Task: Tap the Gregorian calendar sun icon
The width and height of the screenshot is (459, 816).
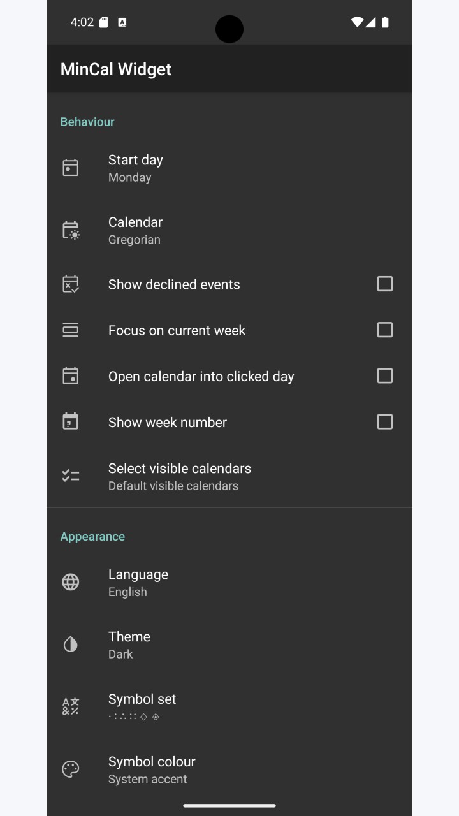Action: tap(71, 230)
